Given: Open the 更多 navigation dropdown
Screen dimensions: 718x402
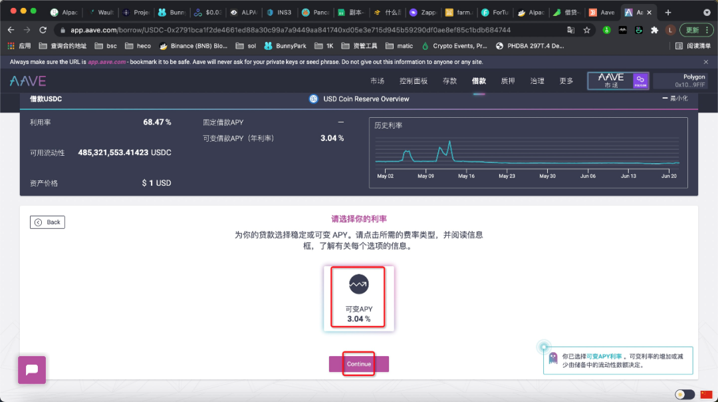Looking at the screenshot, I should 565,81.
